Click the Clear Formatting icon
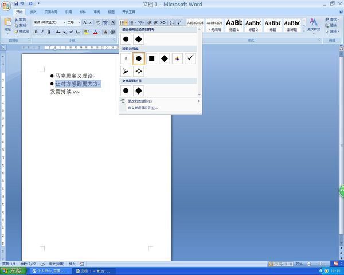 98,22
